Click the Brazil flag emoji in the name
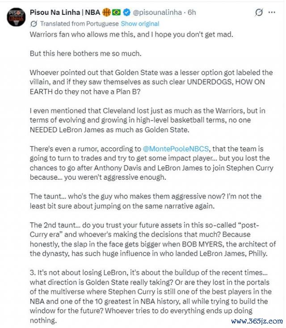Screen dimensions: 286x328 [116, 13]
